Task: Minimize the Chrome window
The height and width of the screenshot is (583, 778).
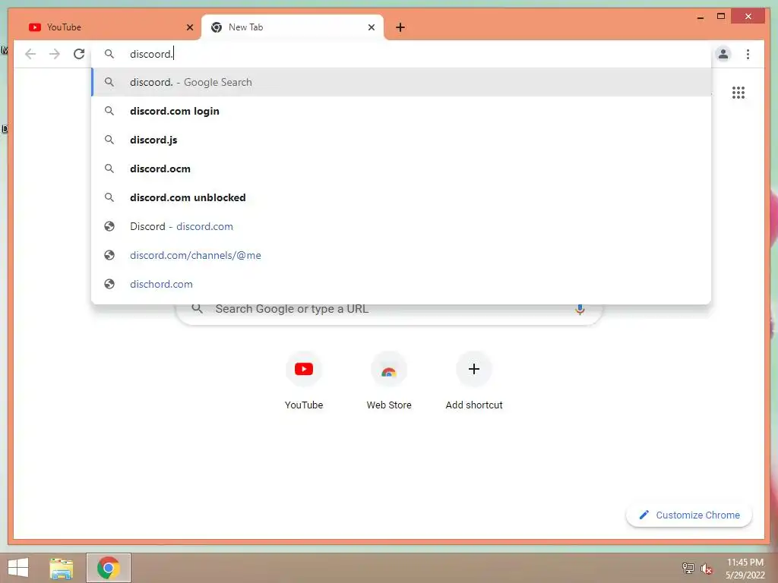Action: point(700,17)
